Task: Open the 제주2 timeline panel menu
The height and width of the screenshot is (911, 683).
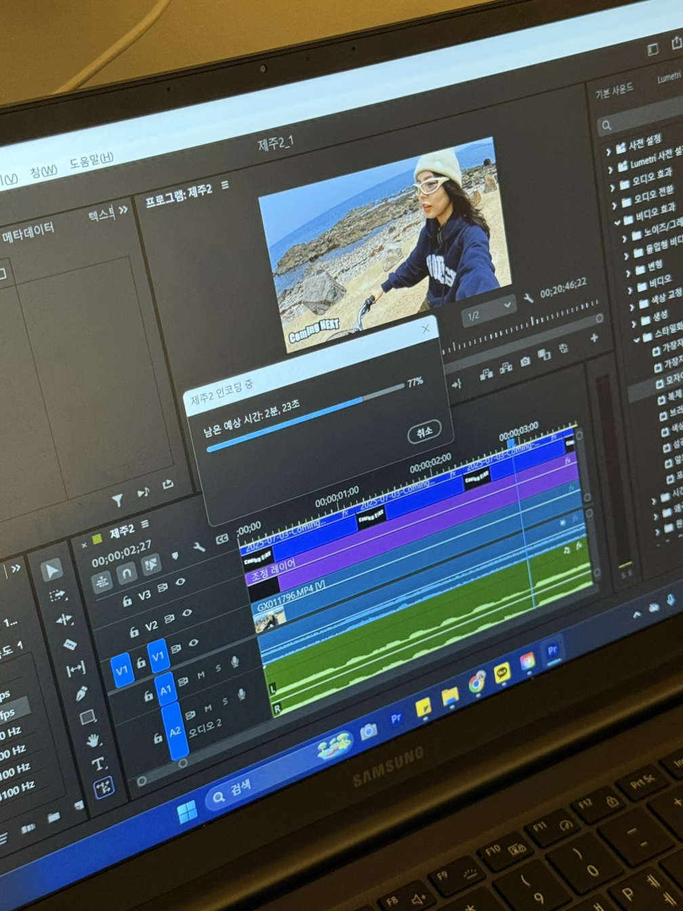Action: [x=145, y=524]
